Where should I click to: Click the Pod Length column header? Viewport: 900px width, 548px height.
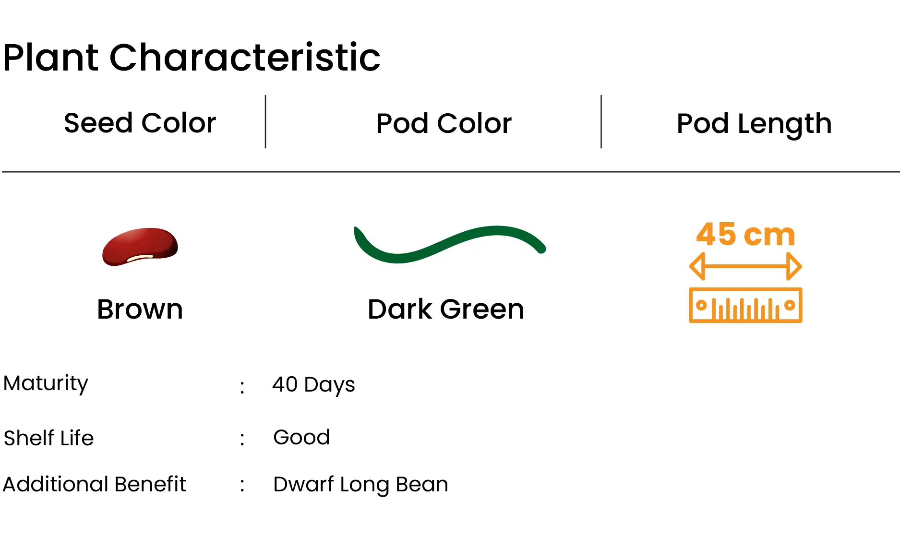coord(754,124)
